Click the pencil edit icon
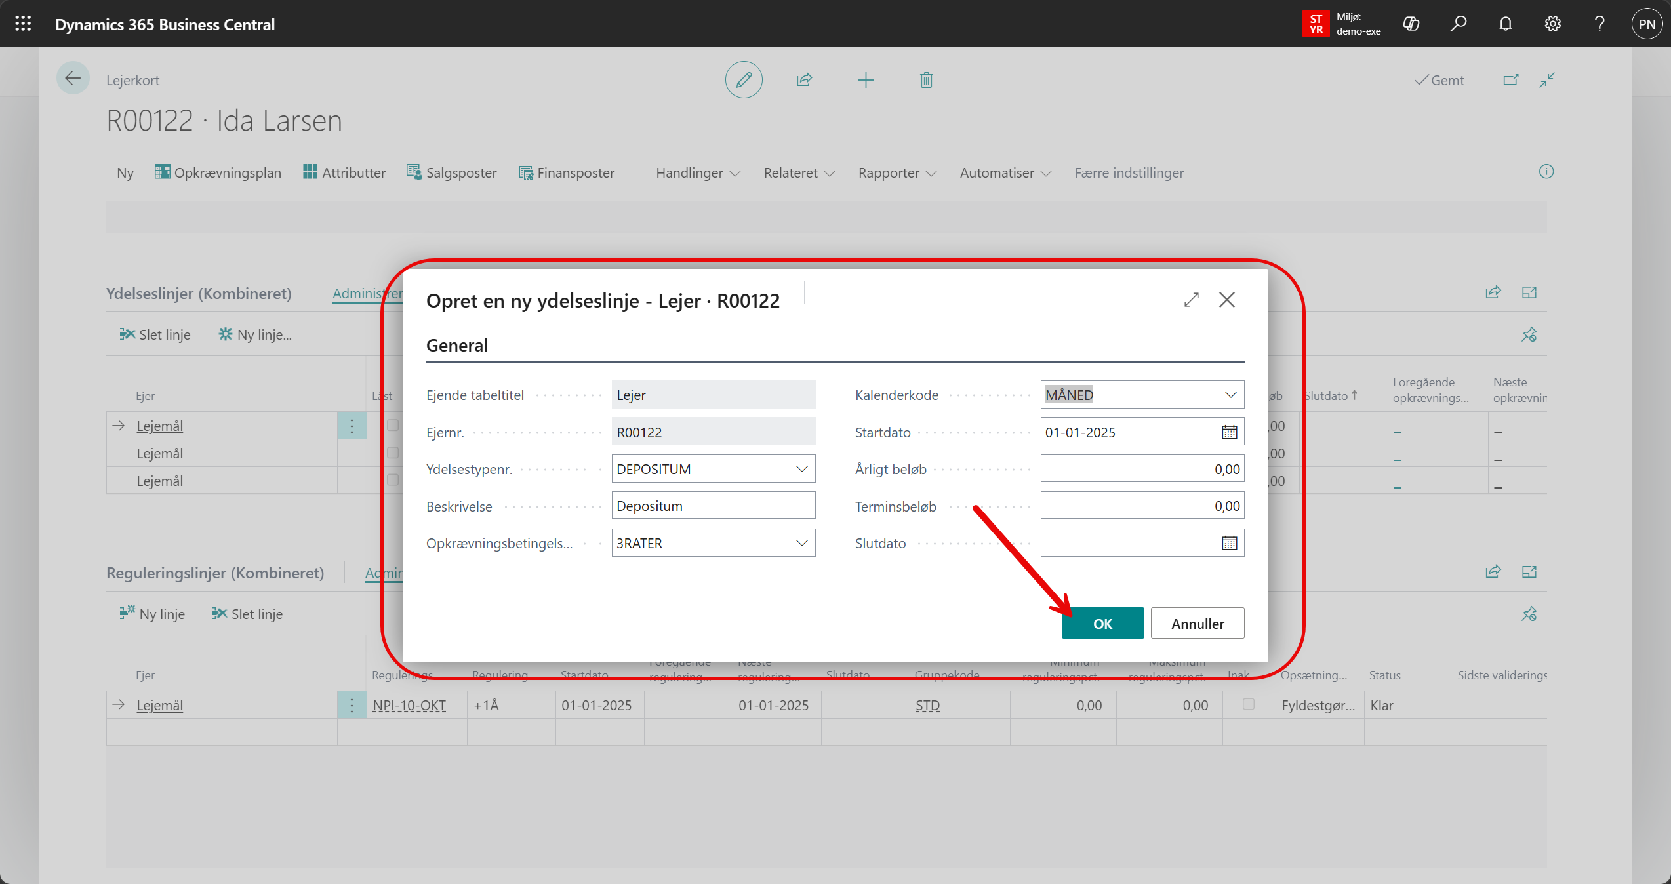This screenshot has width=1671, height=884. pos(743,80)
